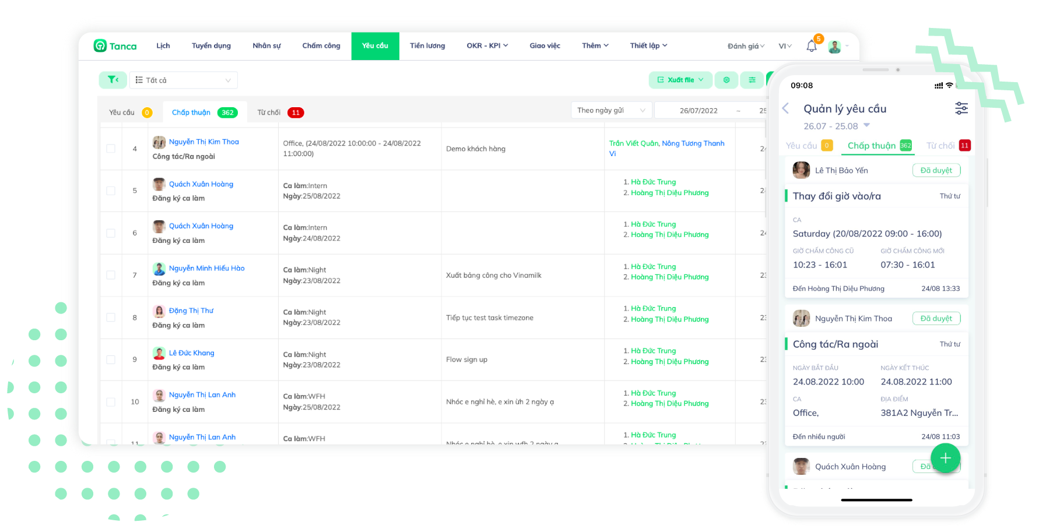1039x529 pixels.
Task: Click Đã duyệt button for Lê Thị Bảo Yến
Action: tap(936, 170)
